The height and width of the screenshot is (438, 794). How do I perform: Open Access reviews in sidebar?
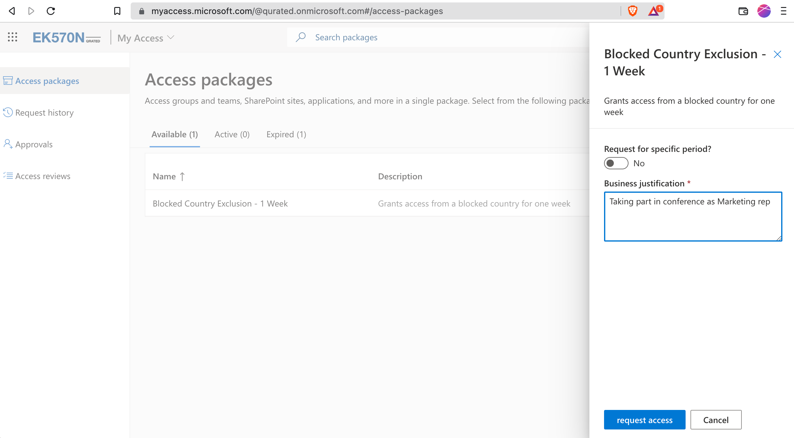[x=65, y=176]
